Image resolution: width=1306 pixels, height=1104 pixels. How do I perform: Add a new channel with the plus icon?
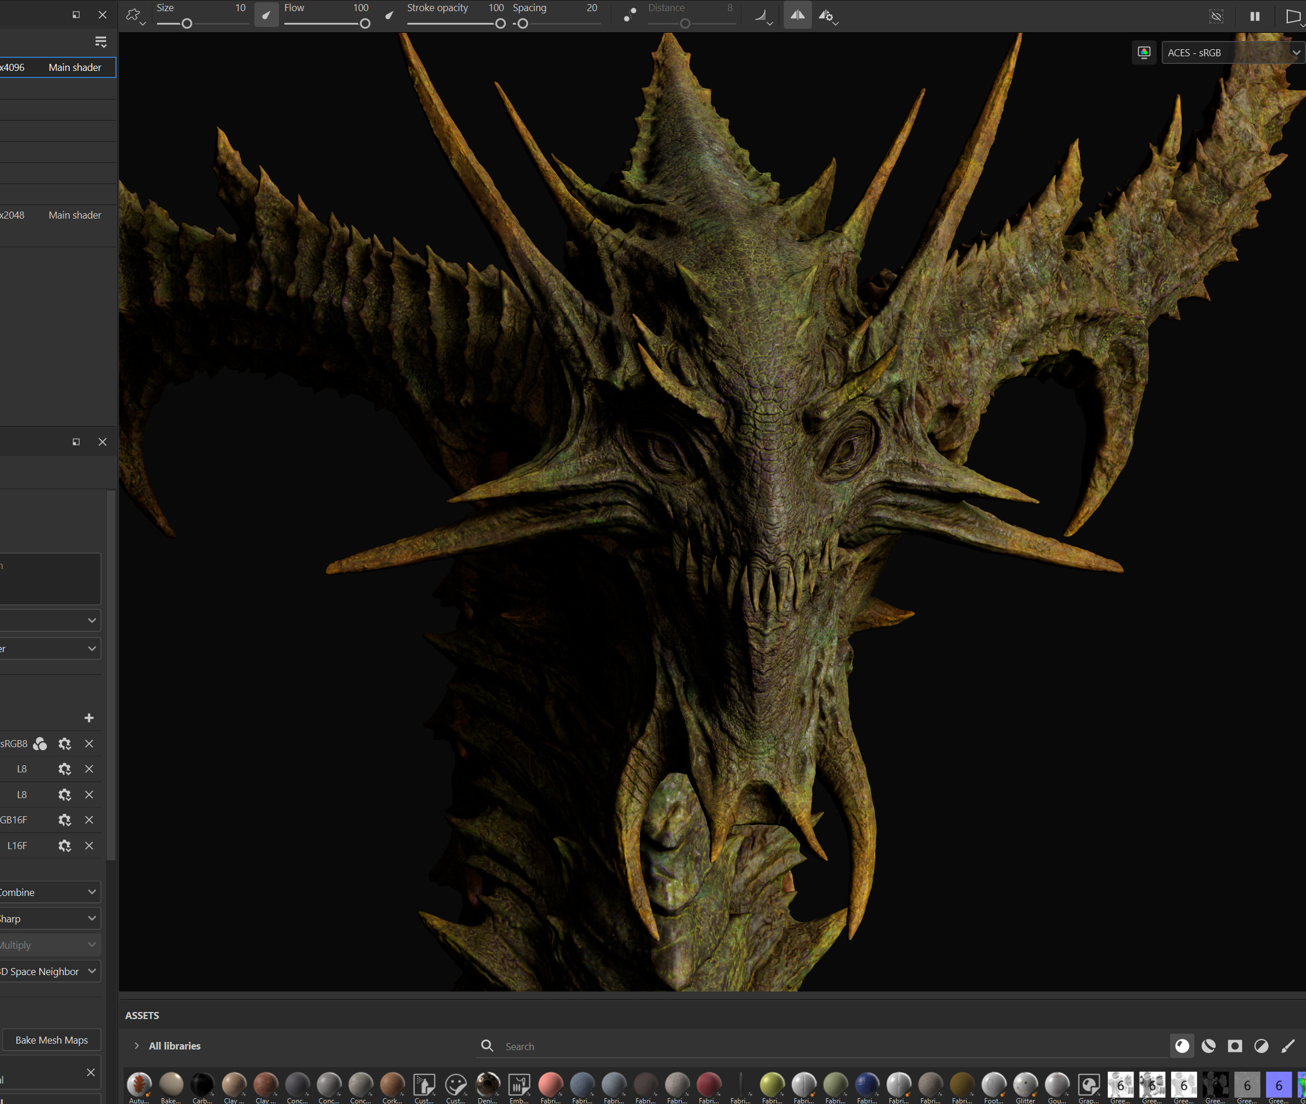click(x=89, y=718)
